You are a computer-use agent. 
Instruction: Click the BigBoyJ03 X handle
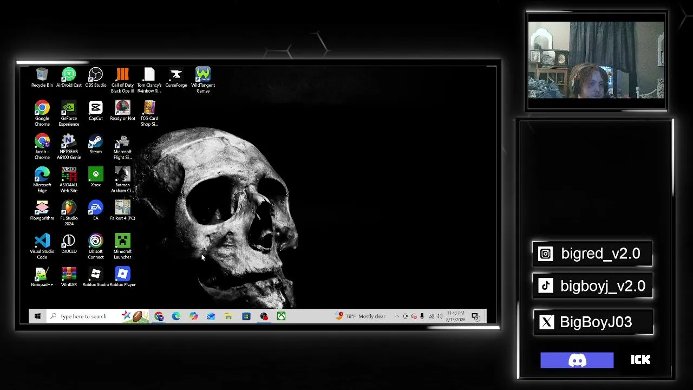point(593,322)
